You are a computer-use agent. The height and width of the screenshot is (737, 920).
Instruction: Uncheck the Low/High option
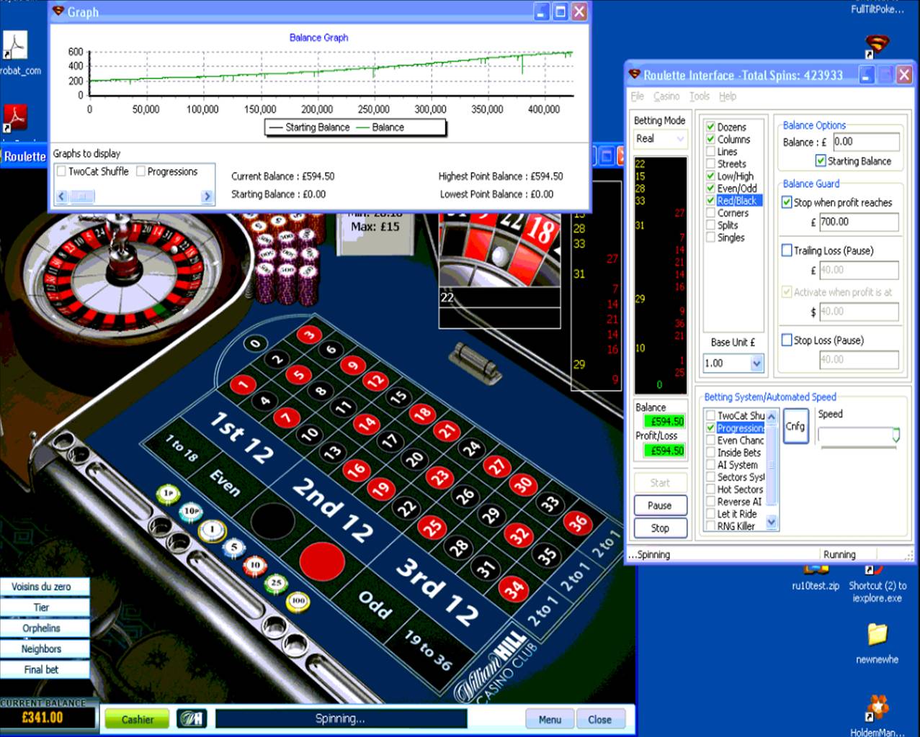[710, 176]
